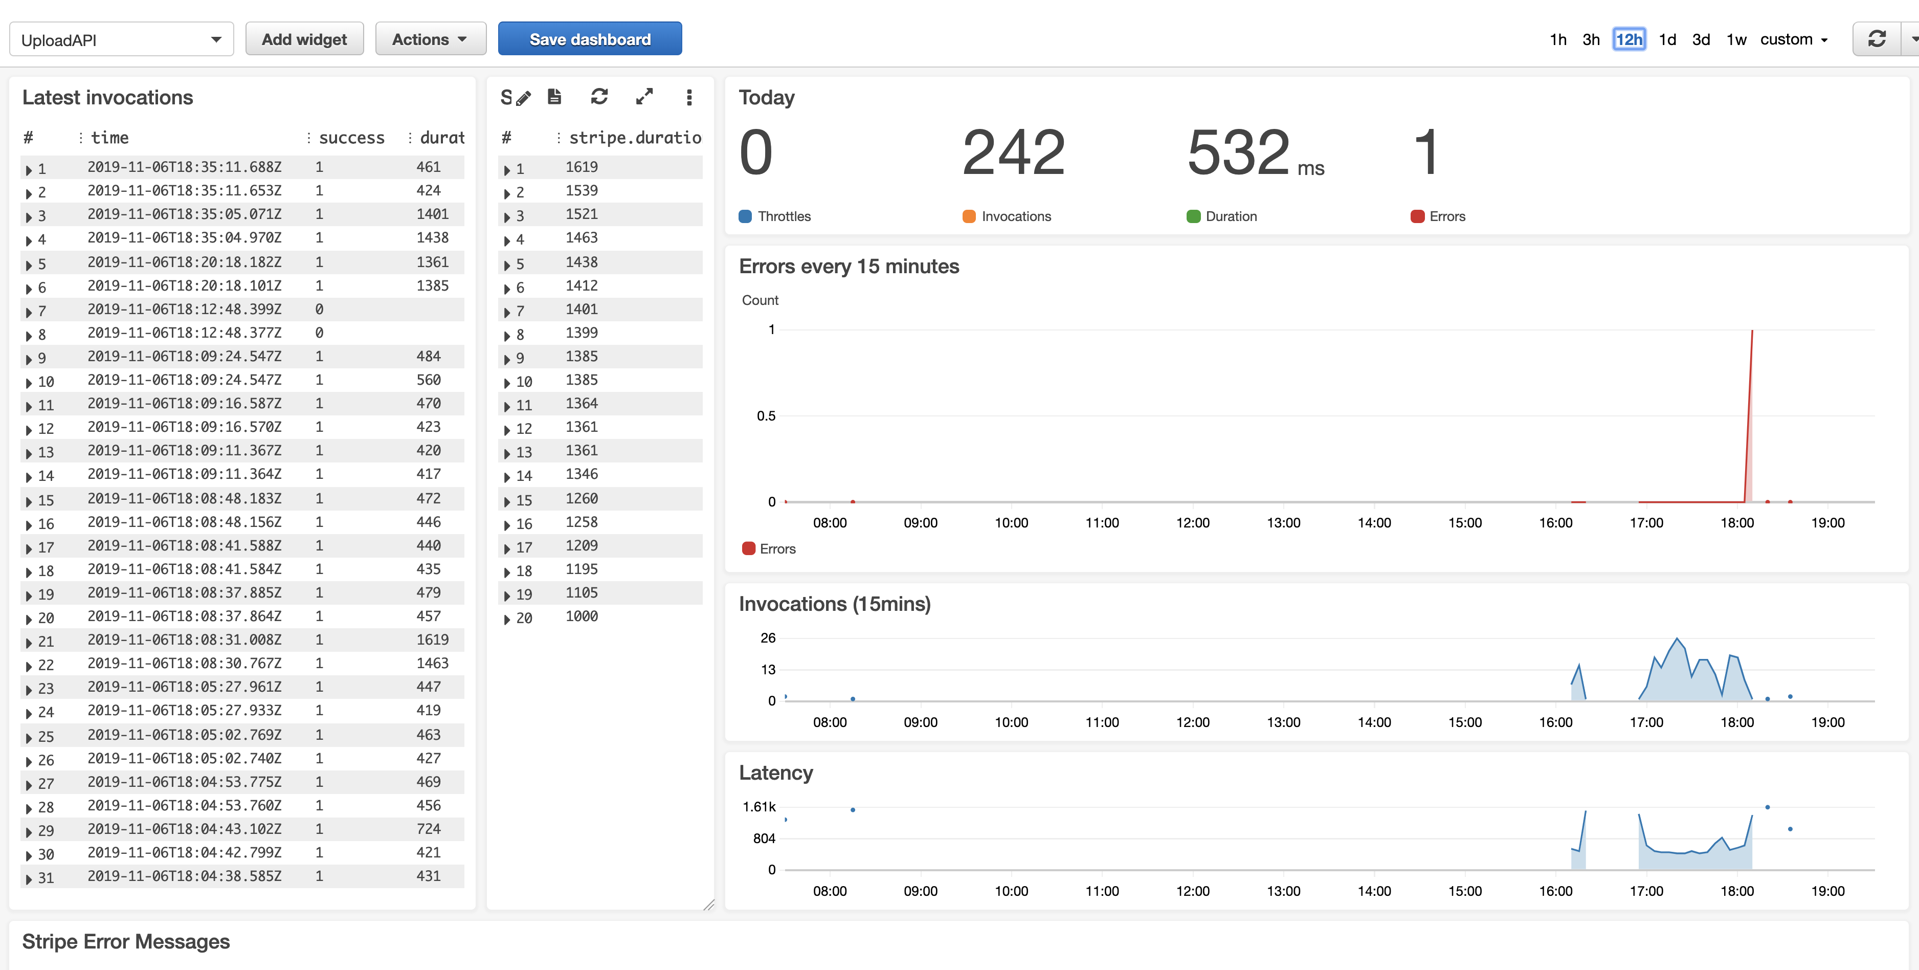Refresh the entire dashboard via top-right refresh icon
This screenshot has height=970, width=1919.
pyautogui.click(x=1877, y=38)
